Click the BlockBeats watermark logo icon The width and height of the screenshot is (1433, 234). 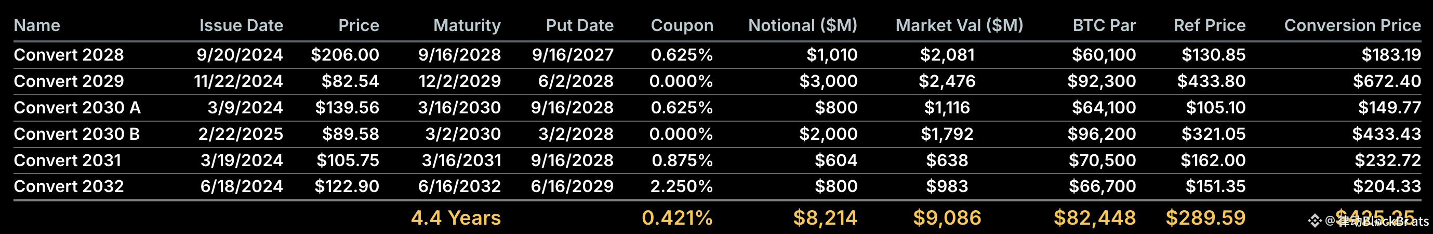(1314, 221)
